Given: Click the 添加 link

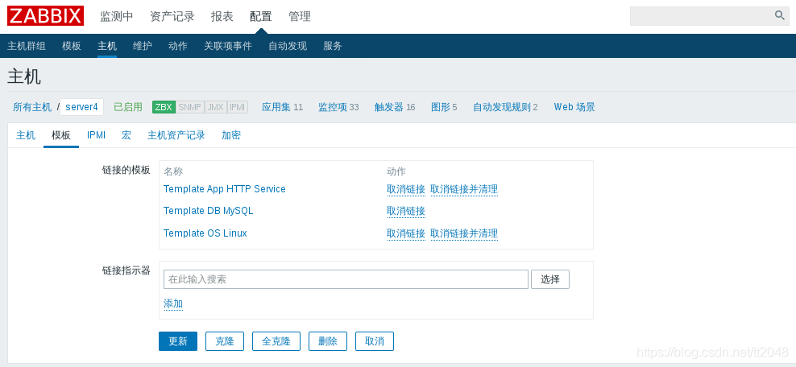Looking at the screenshot, I should pos(173,303).
